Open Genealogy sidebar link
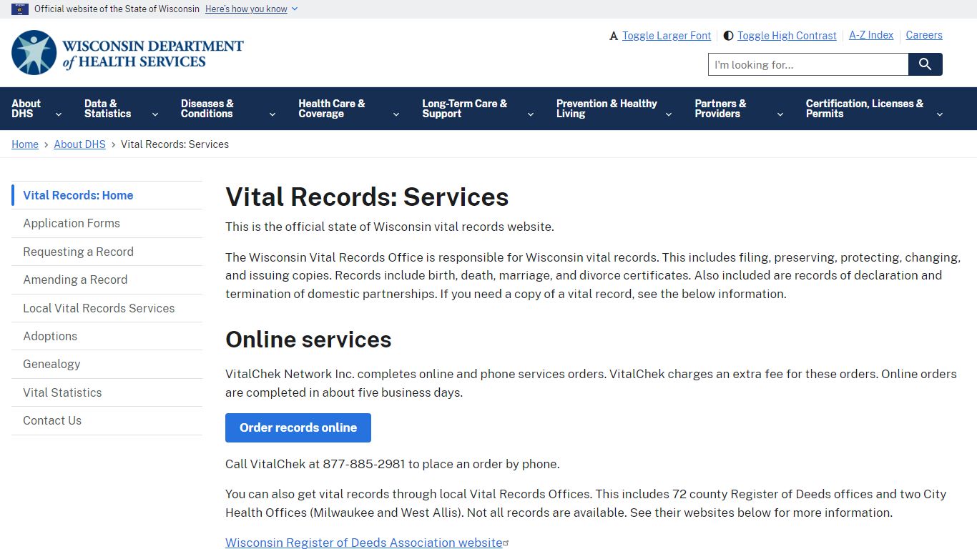The height and width of the screenshot is (549, 977). 107,364
